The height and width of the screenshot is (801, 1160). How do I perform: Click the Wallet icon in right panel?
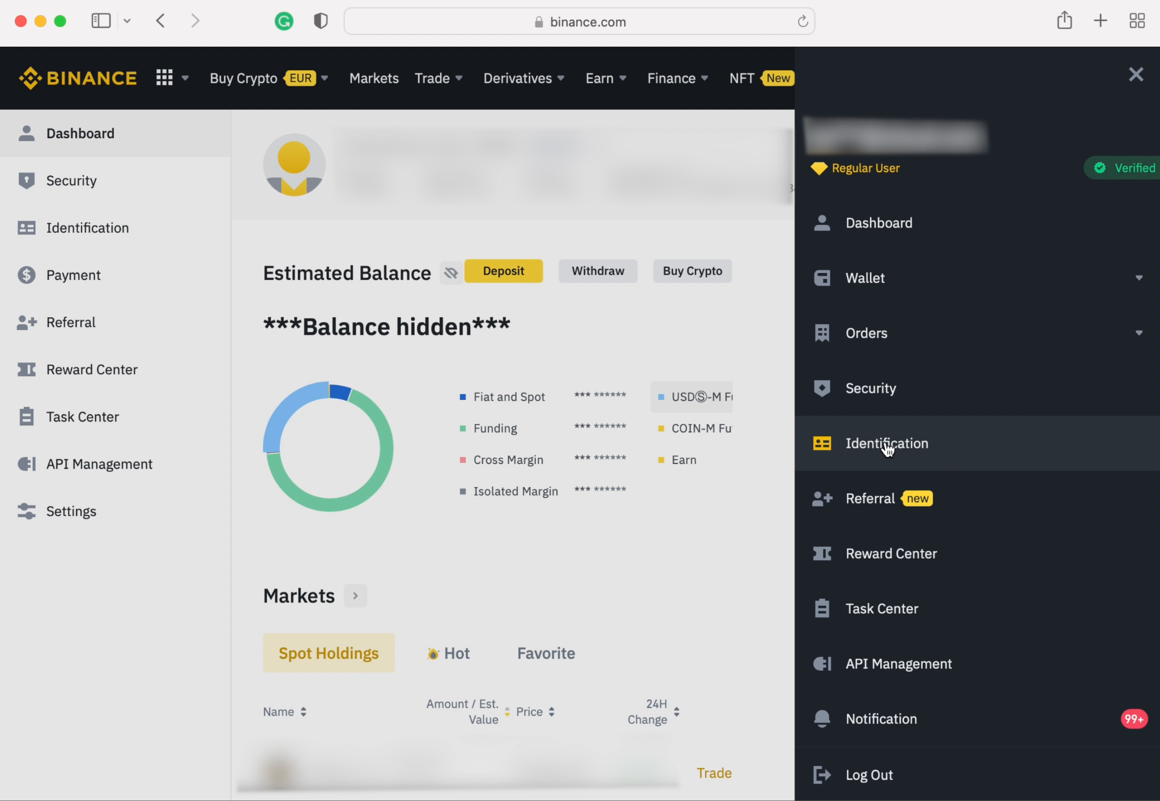tap(822, 278)
